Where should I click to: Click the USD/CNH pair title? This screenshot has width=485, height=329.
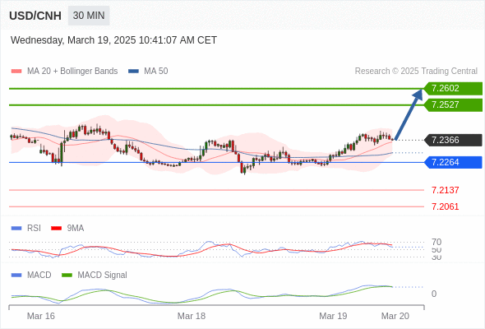coord(35,16)
